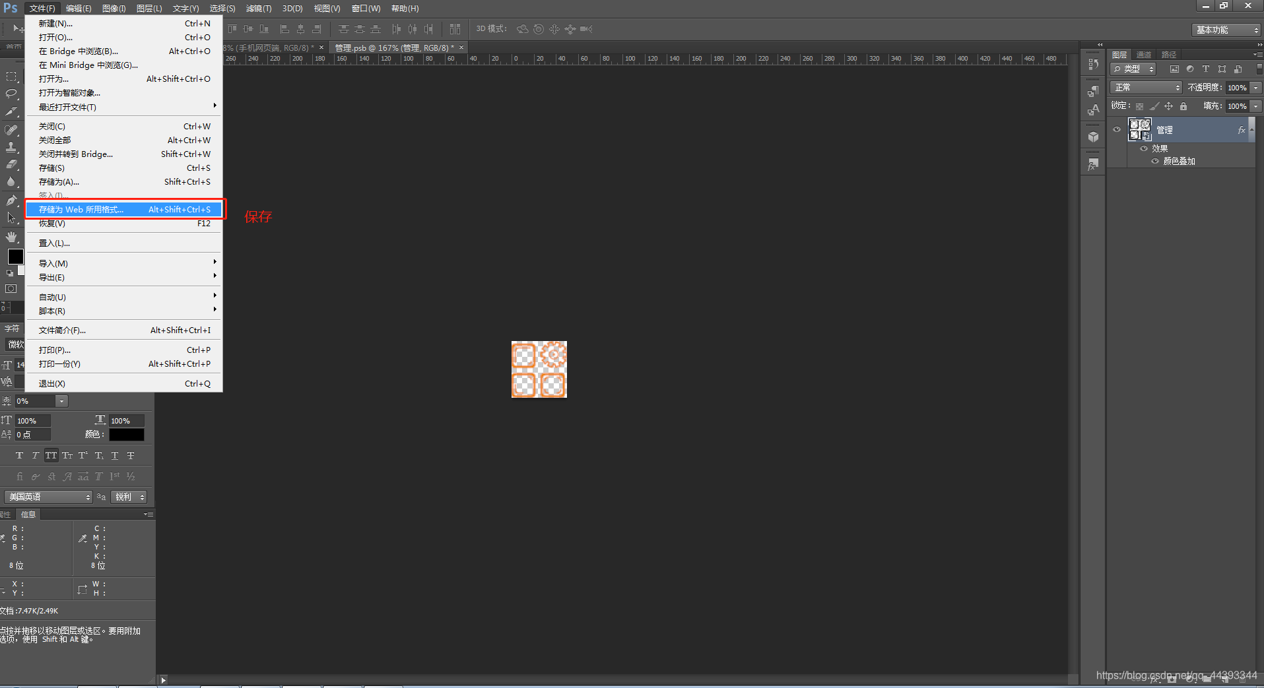1264x688 pixels.
Task: Open the 0% tsume dropdown arrow
Action: 61,401
